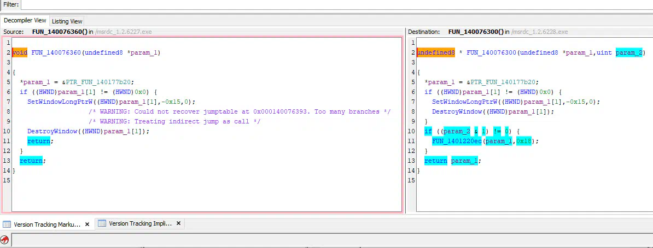This screenshot has height=248, width=653.
Task: Select the Version Tracking Markup tab
Action: pos(47,225)
